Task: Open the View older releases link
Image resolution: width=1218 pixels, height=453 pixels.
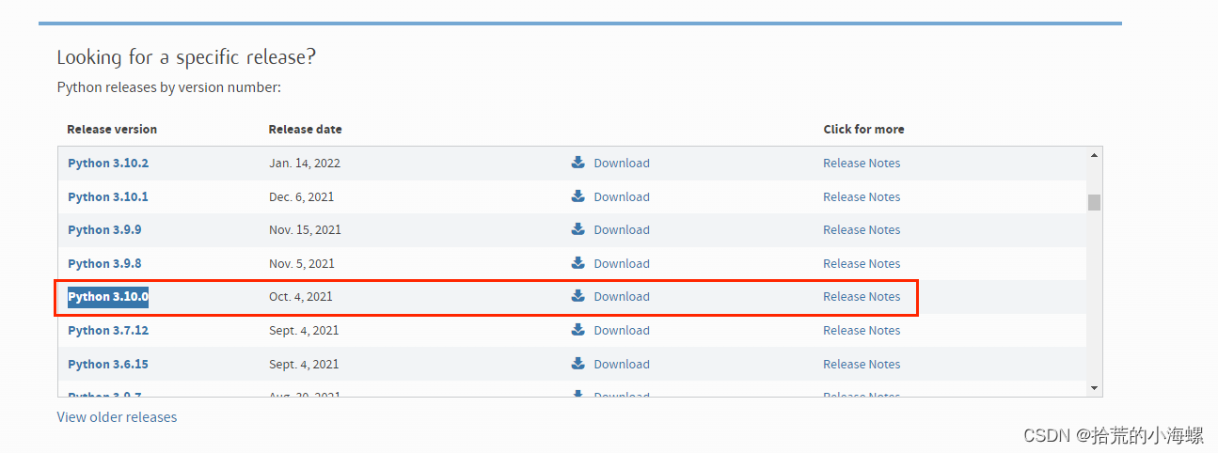Action: (117, 416)
